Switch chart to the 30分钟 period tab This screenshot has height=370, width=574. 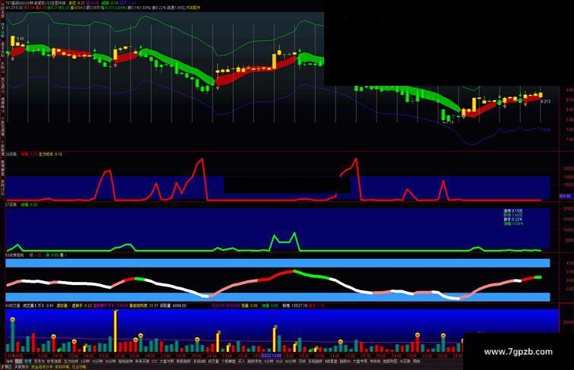coord(111,362)
